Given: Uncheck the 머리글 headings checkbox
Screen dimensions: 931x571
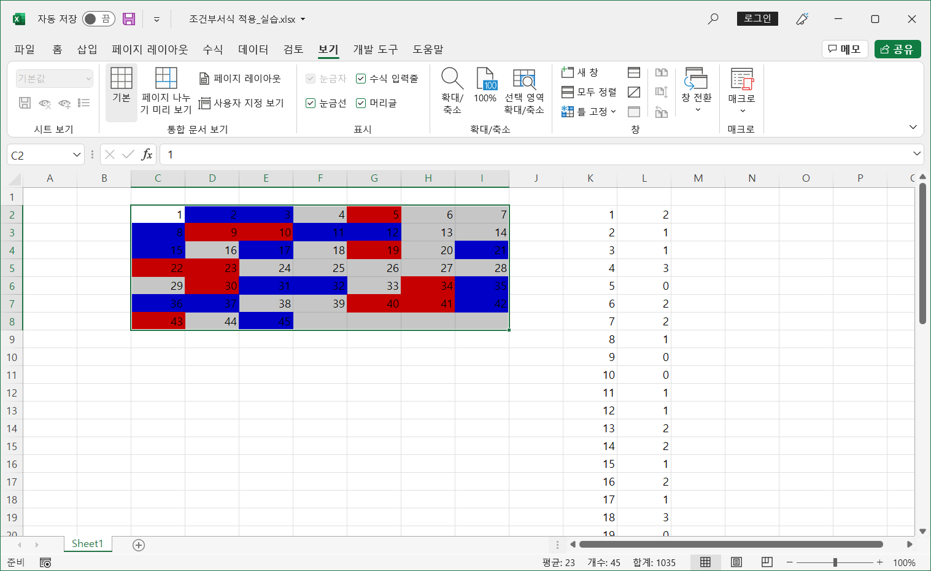Looking at the screenshot, I should pyautogui.click(x=361, y=103).
